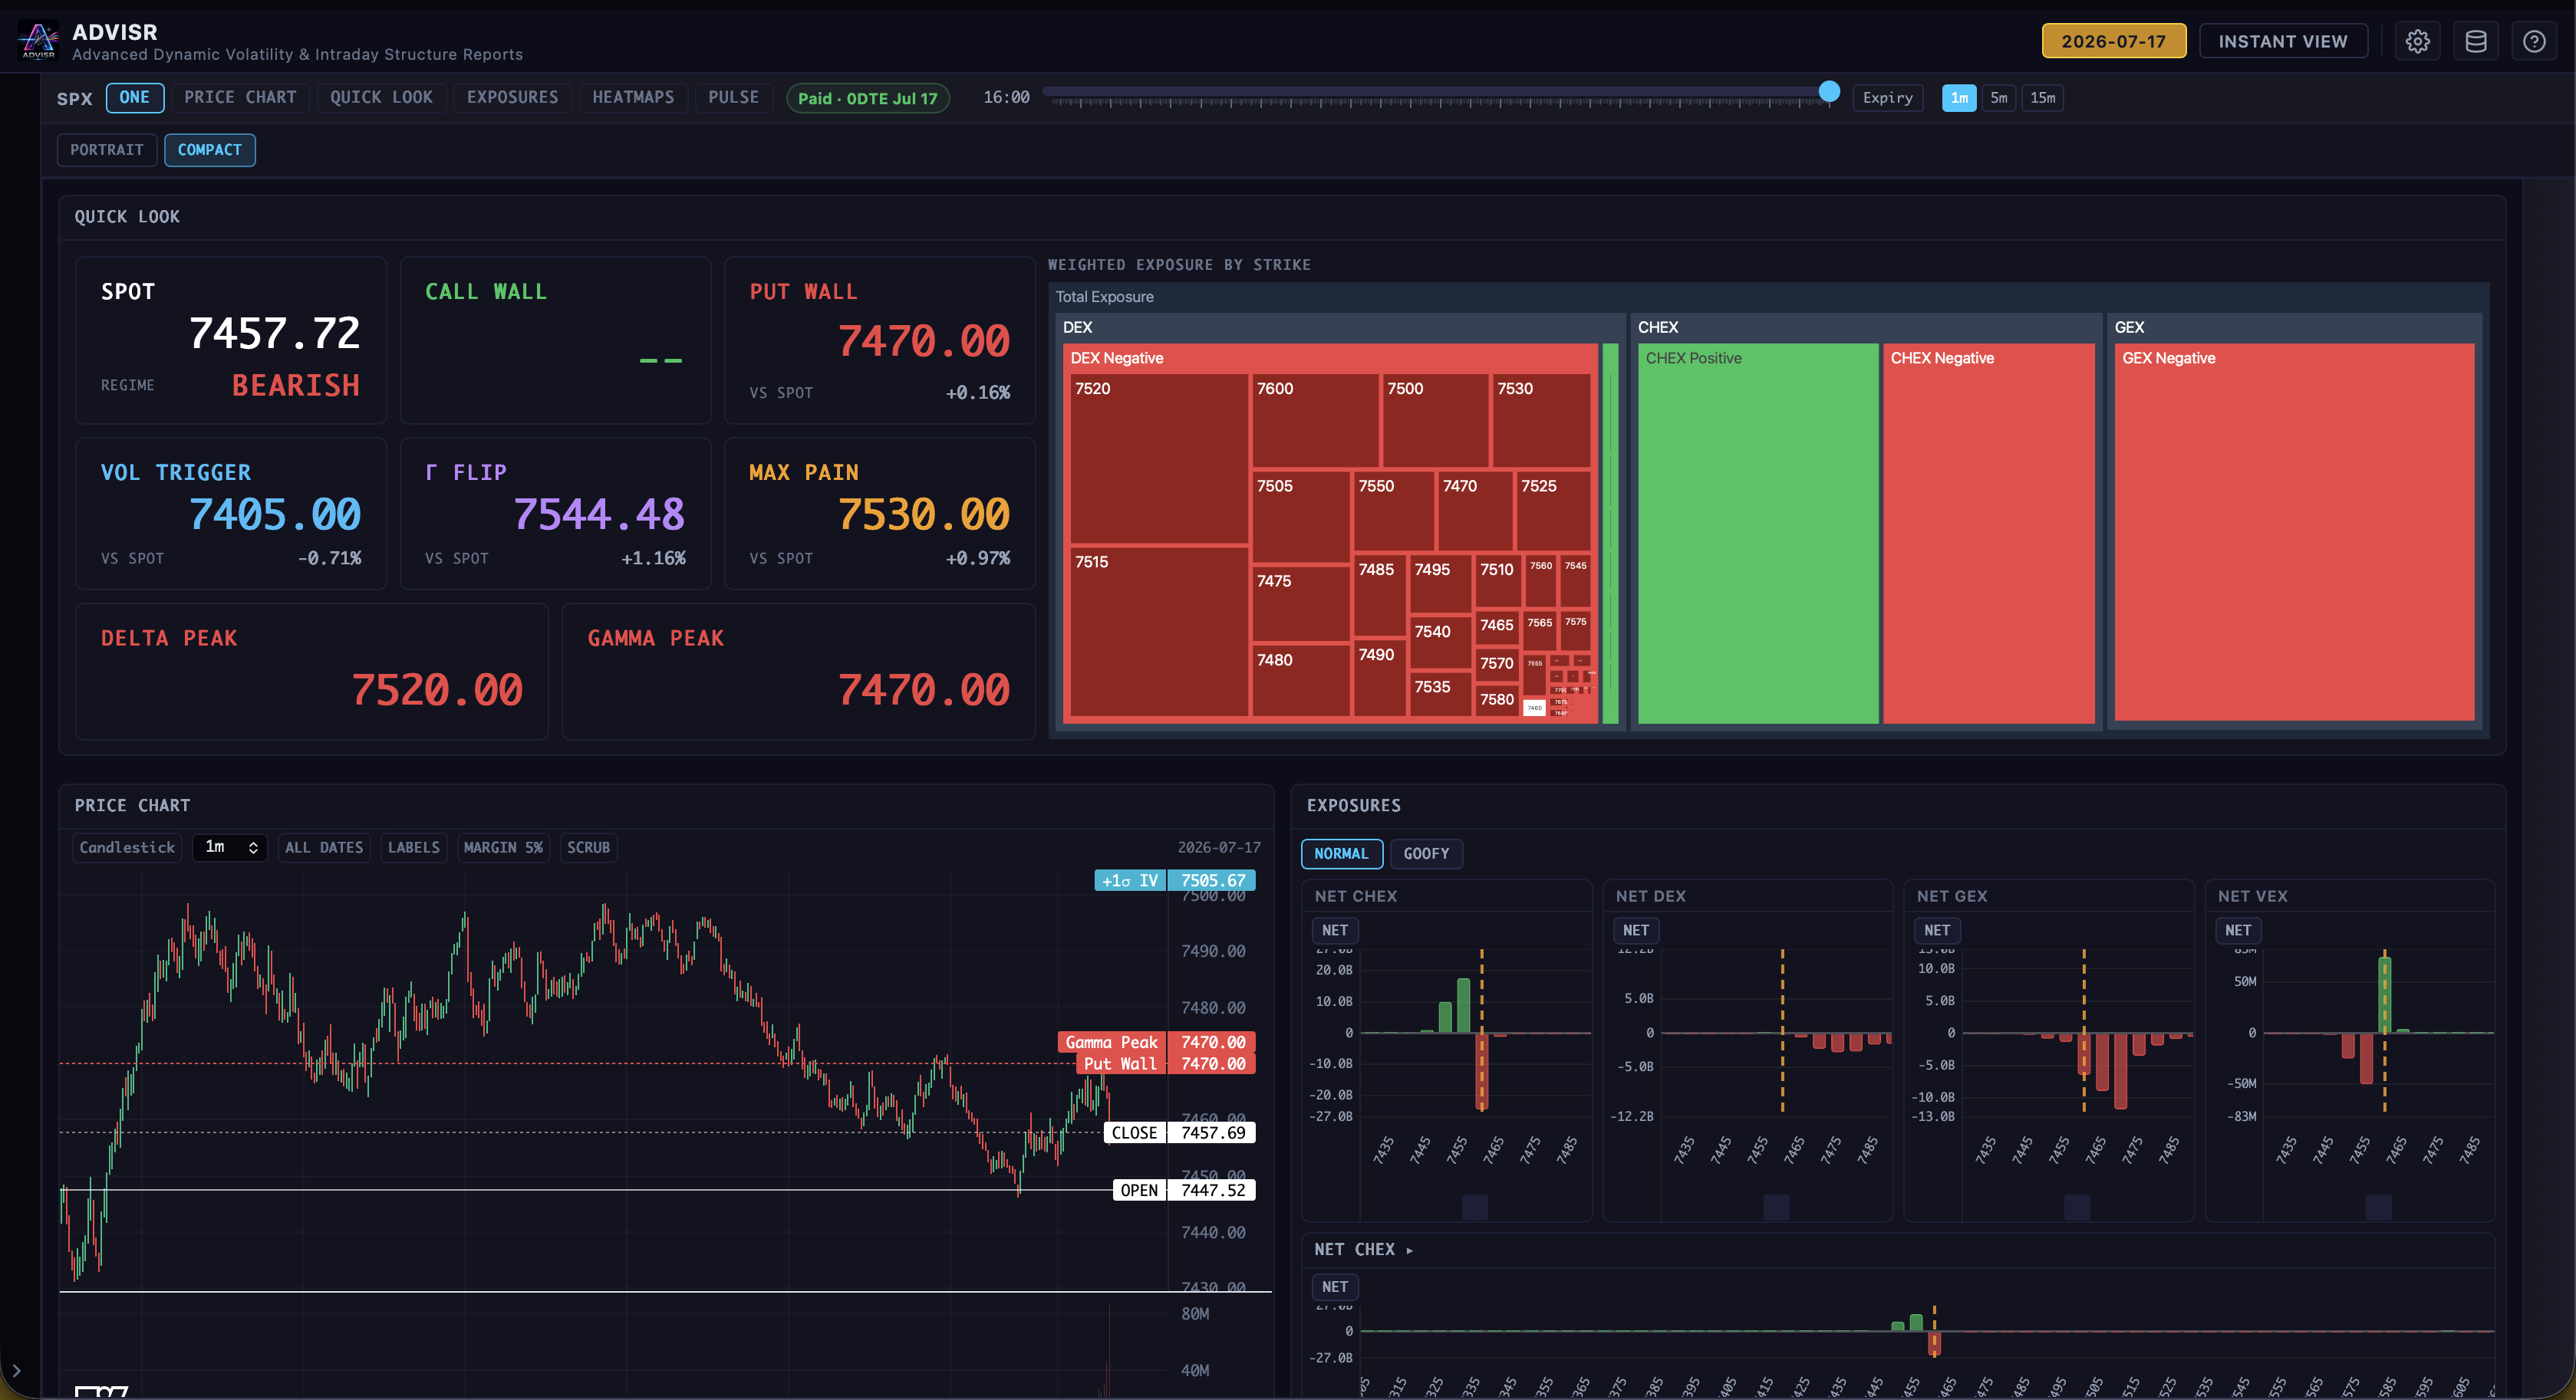Viewport: 2576px width, 1400px height.
Task: Switch to the PRICE CHART tab
Action: (240, 97)
